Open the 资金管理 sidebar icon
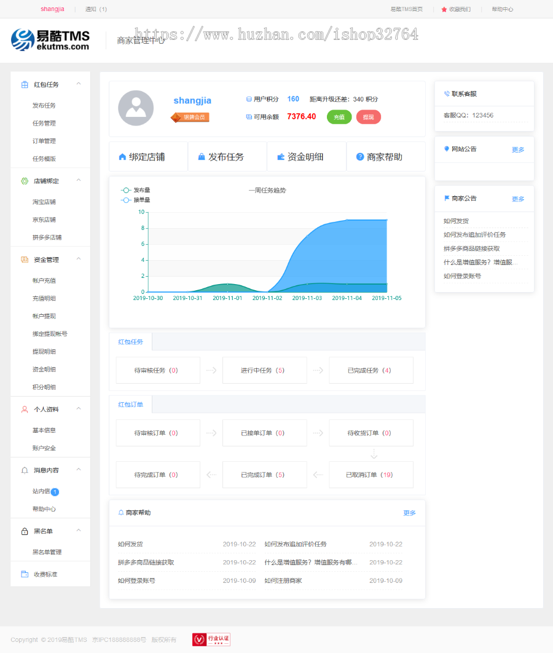Viewport: 553px width, 653px height. (23, 259)
